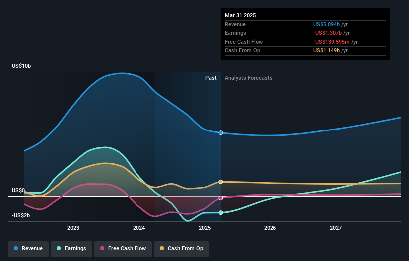
Task: Click the orange Cash From Op data point
Action: pyautogui.click(x=221, y=182)
